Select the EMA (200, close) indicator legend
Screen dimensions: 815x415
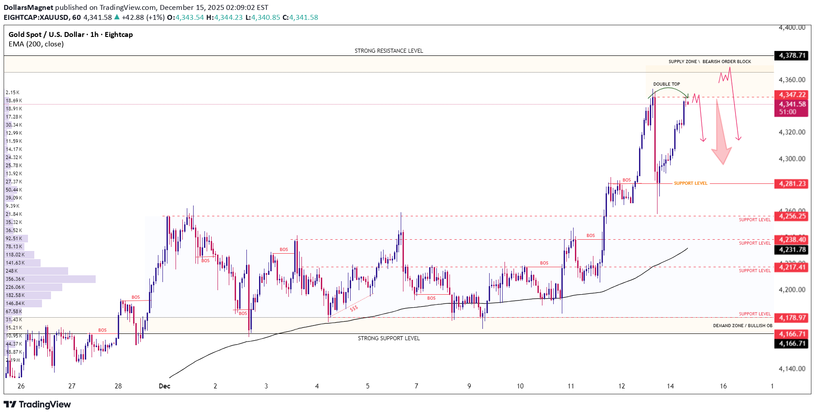click(x=36, y=44)
